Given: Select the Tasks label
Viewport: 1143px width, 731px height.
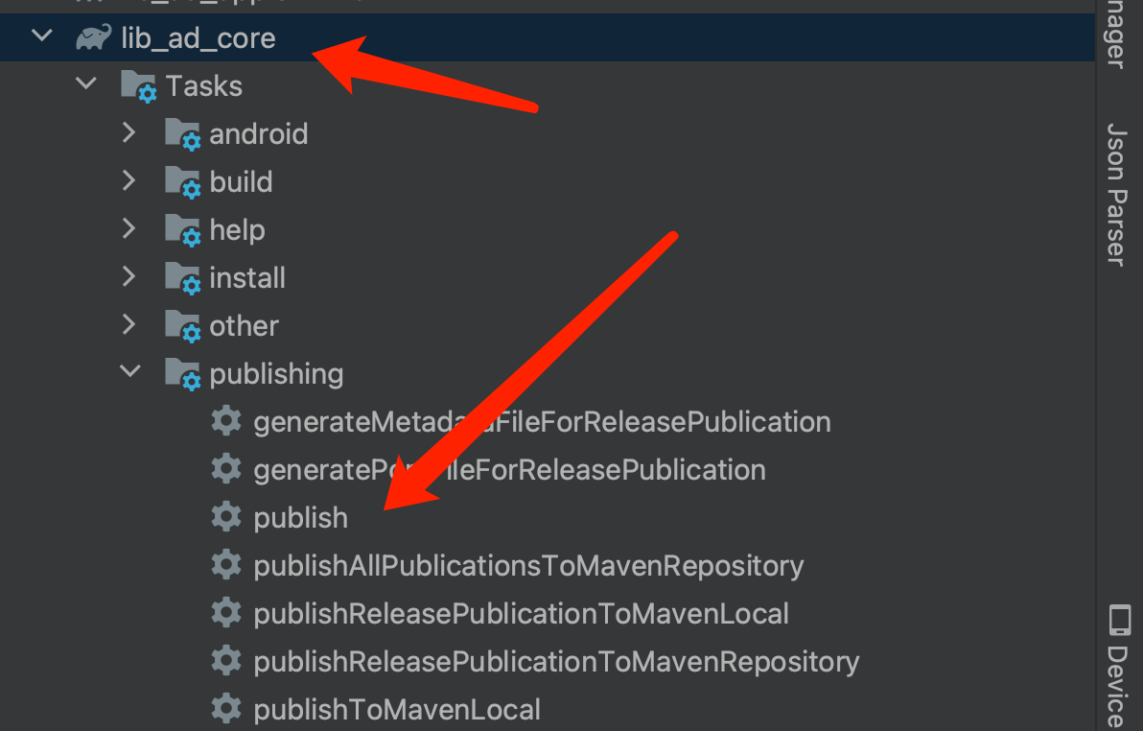Looking at the screenshot, I should 204,86.
